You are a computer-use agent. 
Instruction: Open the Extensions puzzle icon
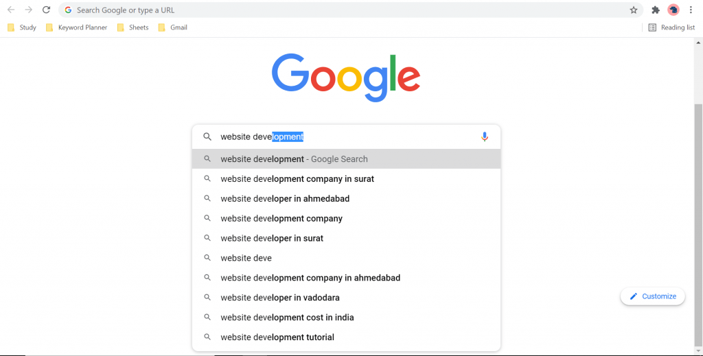(656, 10)
